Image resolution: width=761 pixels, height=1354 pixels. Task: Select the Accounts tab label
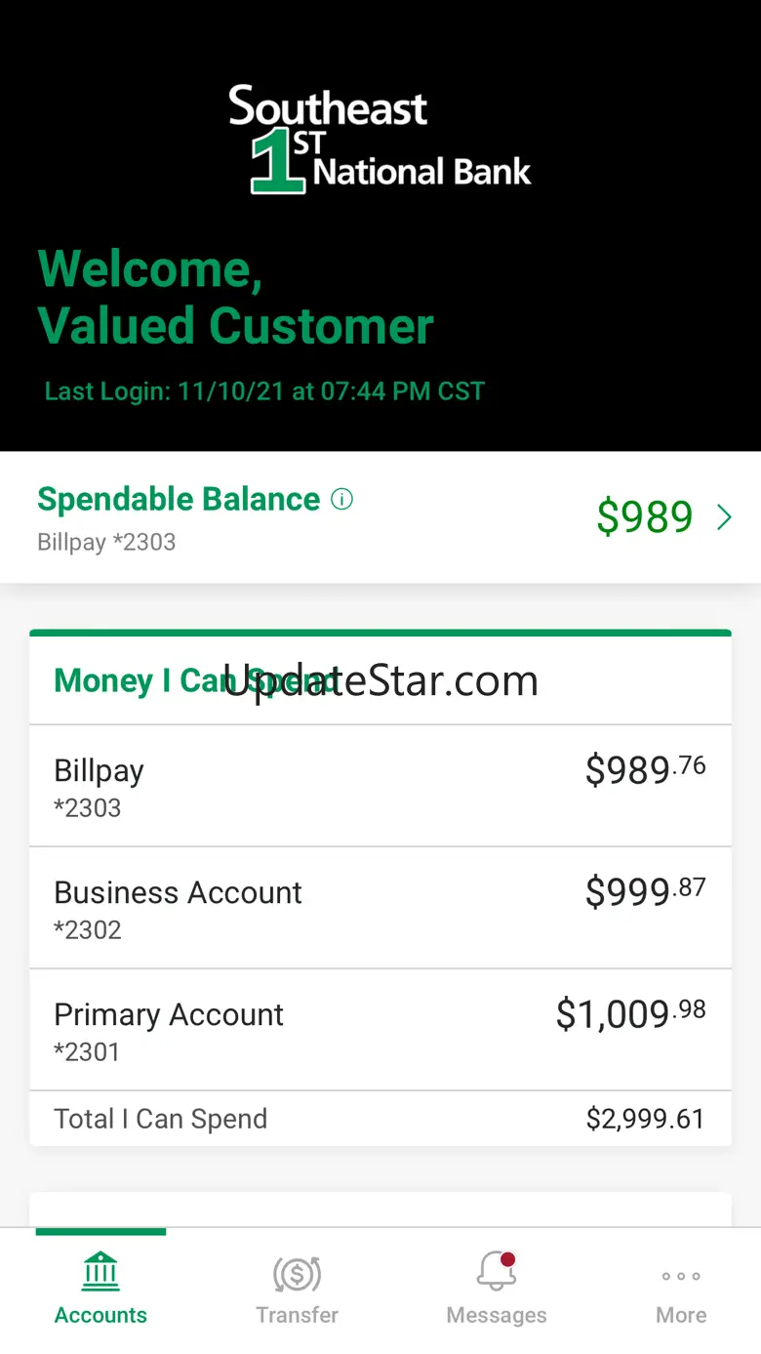(100, 1315)
